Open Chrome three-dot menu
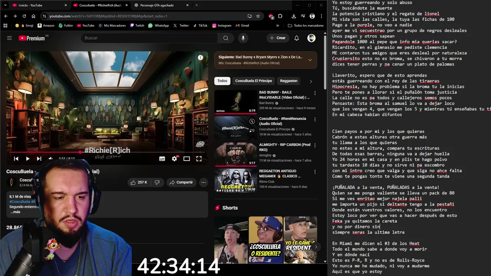Screen dimensions: 491x276 click(x=321, y=16)
